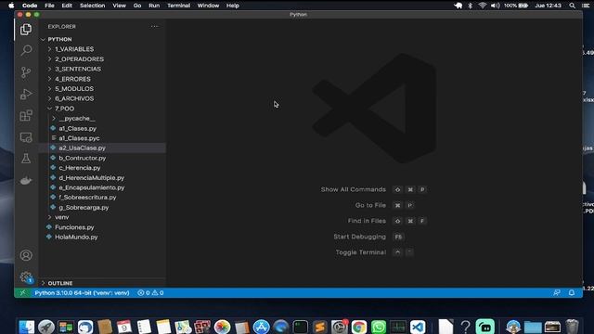Open the Window menu
The height and width of the screenshot is (334, 594).
208,6
